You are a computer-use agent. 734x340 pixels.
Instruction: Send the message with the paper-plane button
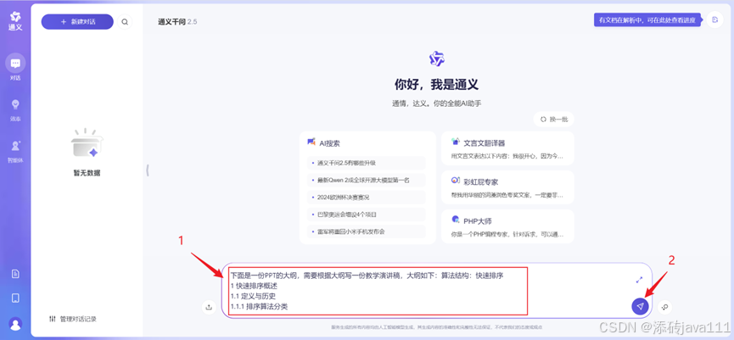coord(641,306)
